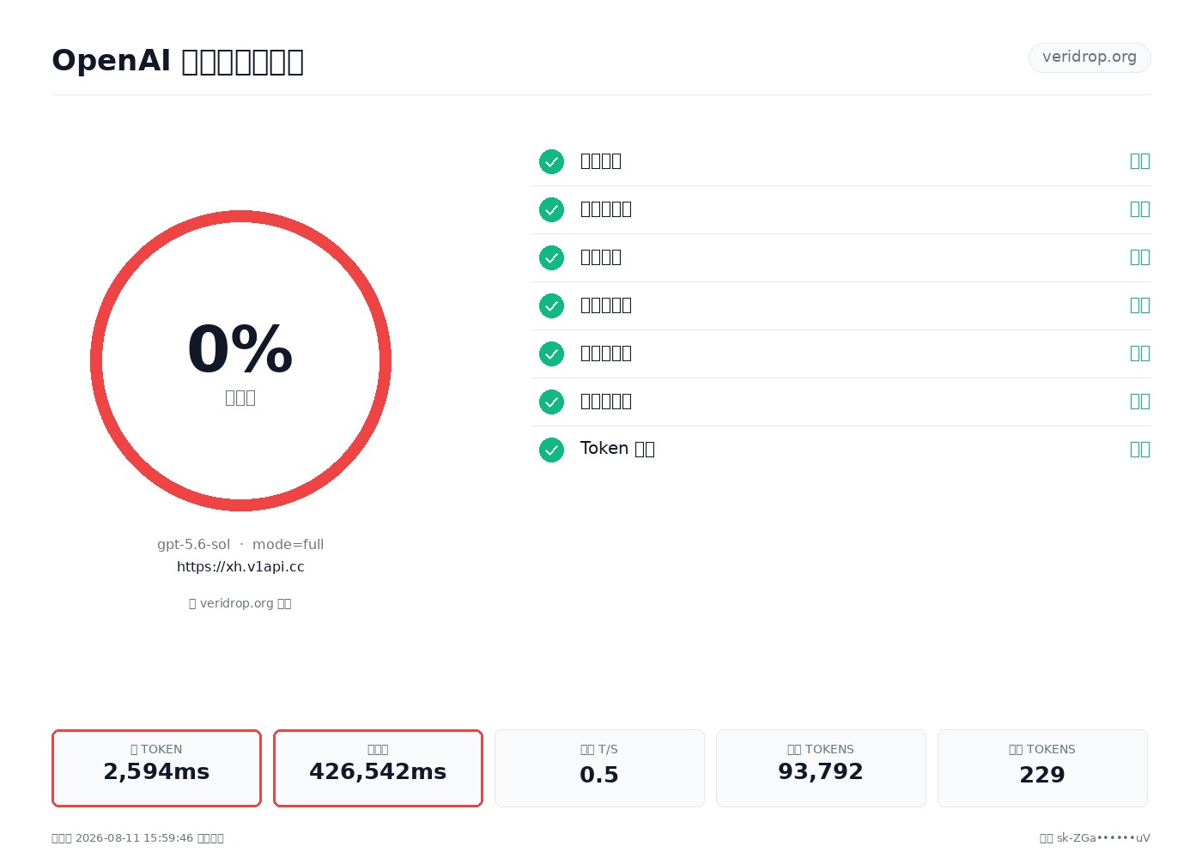
Task: Click the fifth green check icon from top
Action: tap(551, 353)
